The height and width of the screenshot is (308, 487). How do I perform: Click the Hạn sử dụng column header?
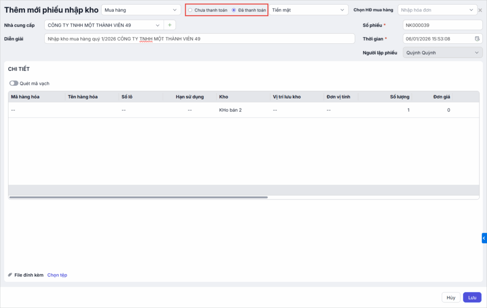190,97
